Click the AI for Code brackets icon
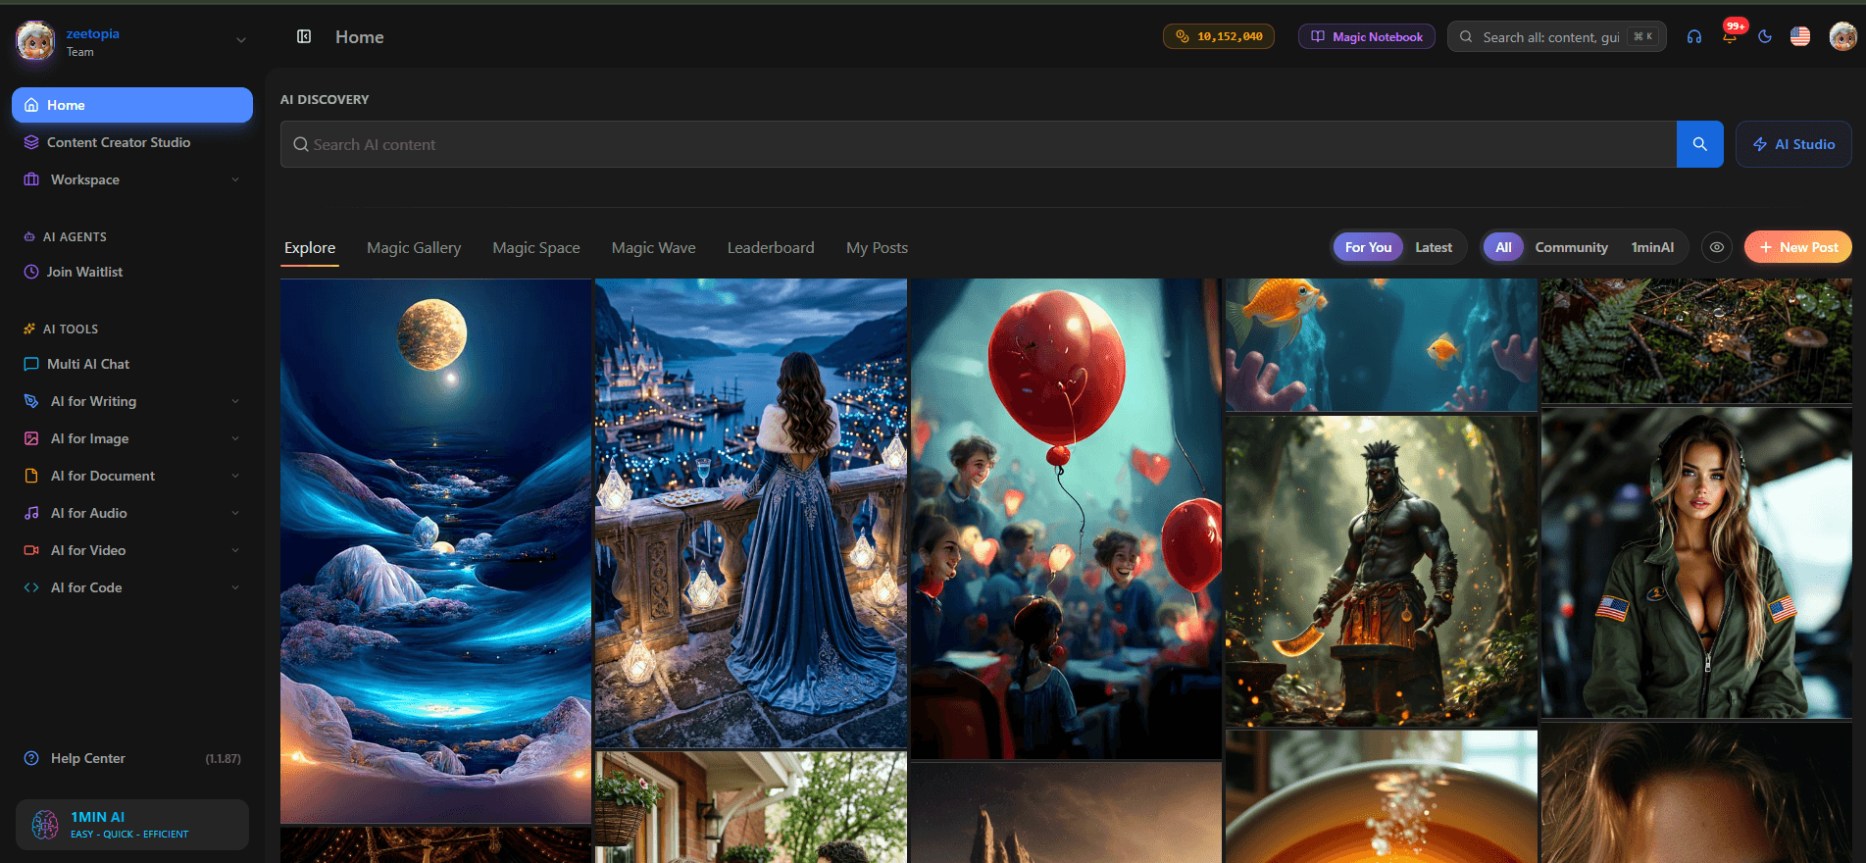 [31, 587]
